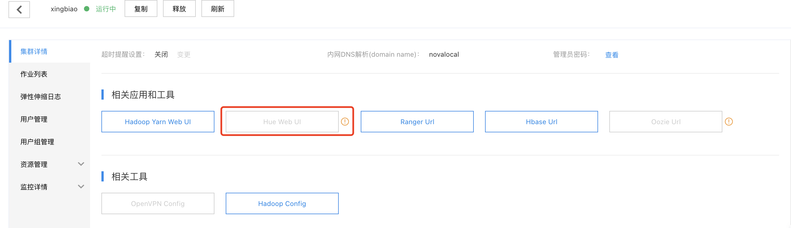The width and height of the screenshot is (791, 228).
Task: Open the Ranger Url button
Action: click(417, 122)
